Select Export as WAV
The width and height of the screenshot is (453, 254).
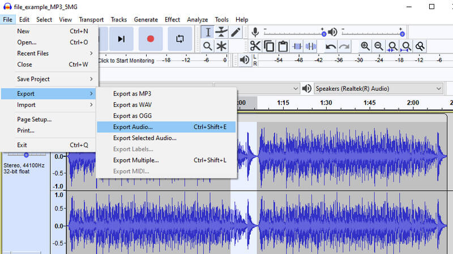pos(166,105)
